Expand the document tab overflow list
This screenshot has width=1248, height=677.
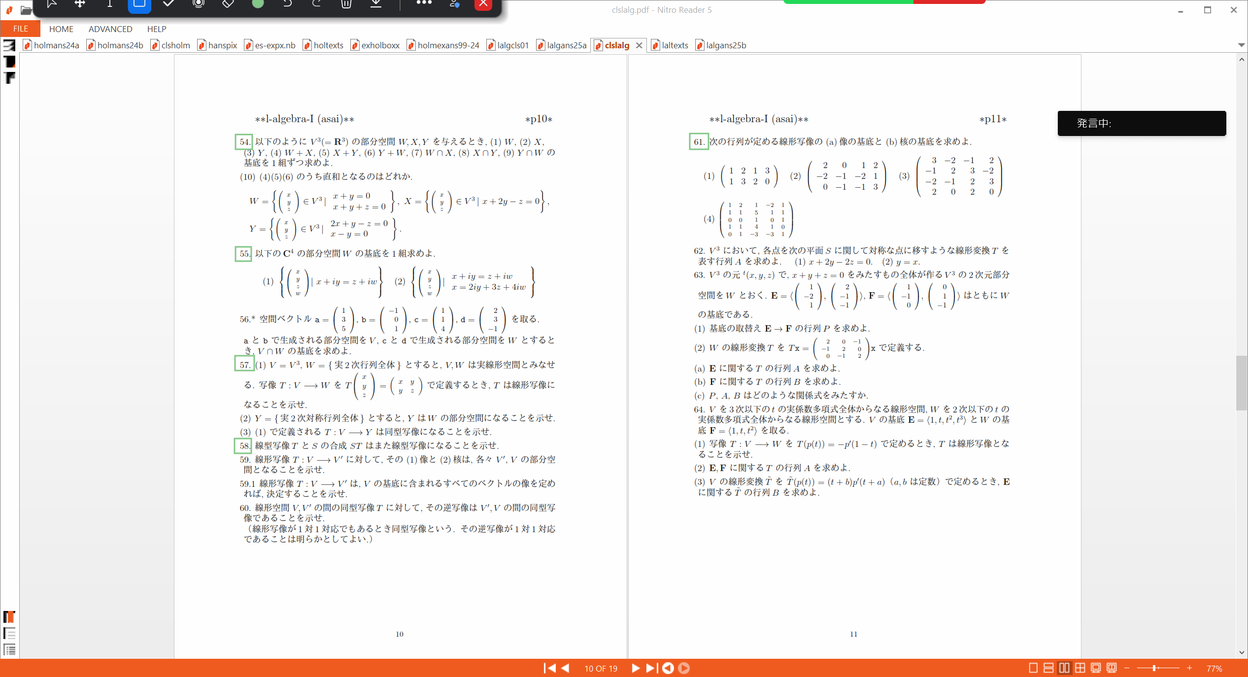pos(1242,45)
